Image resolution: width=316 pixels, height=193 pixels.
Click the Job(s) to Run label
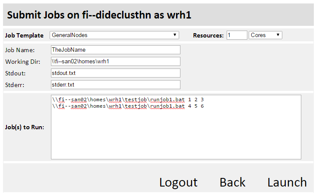click(x=25, y=128)
